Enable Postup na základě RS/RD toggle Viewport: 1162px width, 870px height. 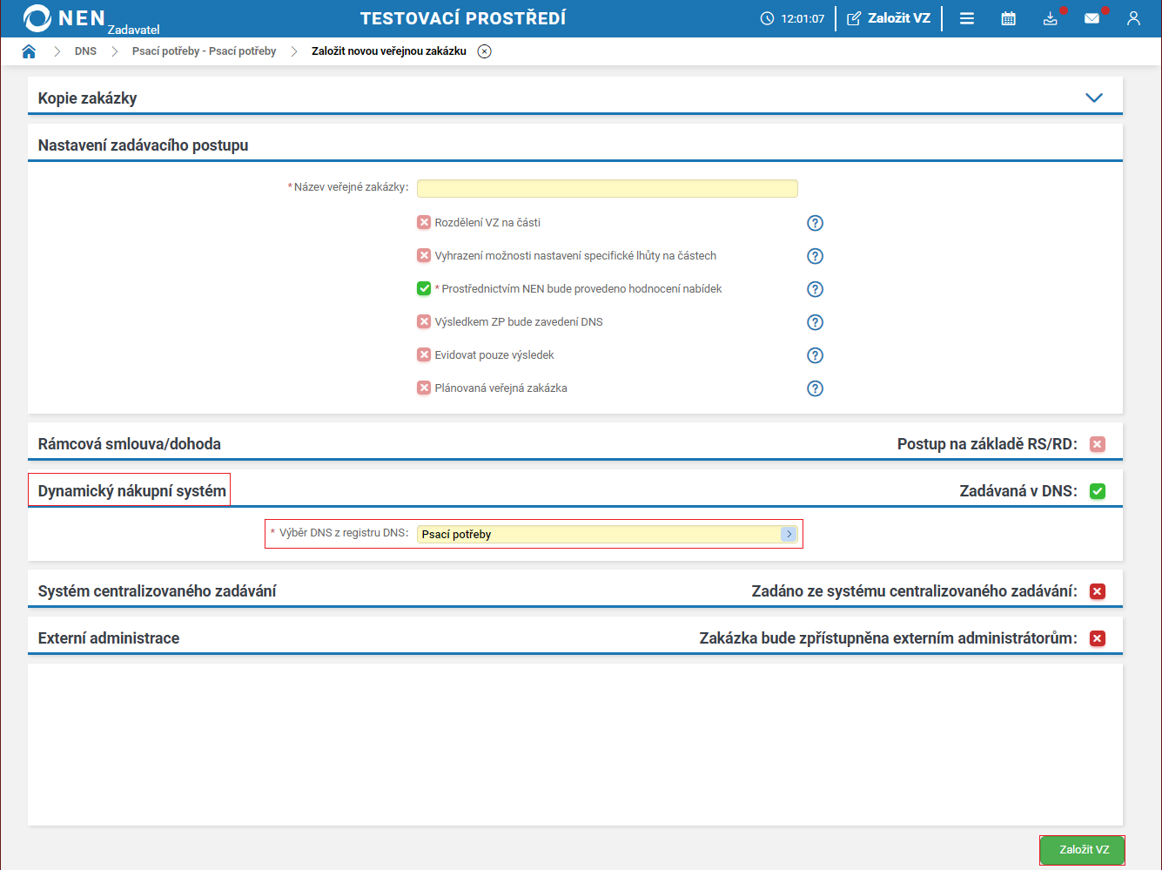pos(1098,444)
